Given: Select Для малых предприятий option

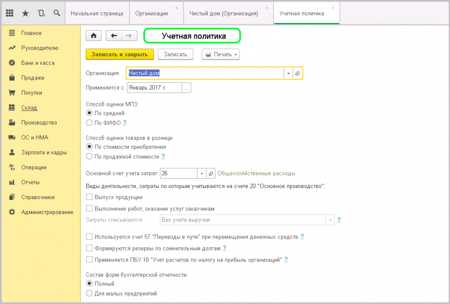Looking at the screenshot, I should (89, 293).
